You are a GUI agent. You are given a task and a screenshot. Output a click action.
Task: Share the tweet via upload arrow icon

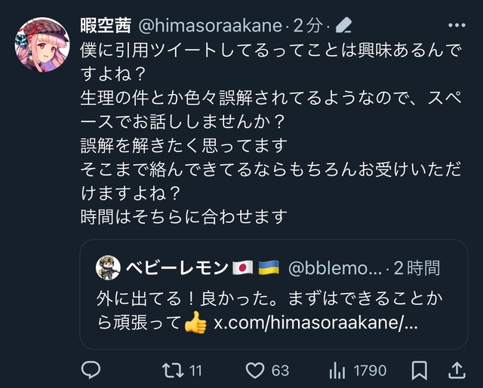[x=457, y=370]
